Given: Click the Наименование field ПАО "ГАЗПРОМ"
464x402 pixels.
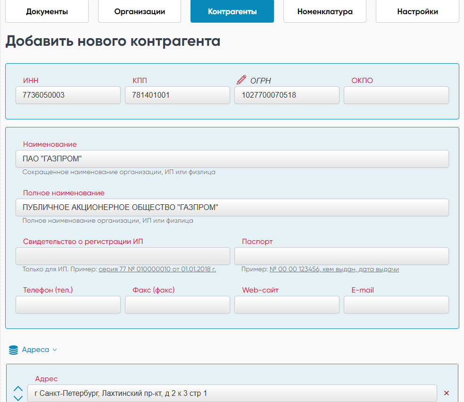Looking at the screenshot, I should point(232,159).
